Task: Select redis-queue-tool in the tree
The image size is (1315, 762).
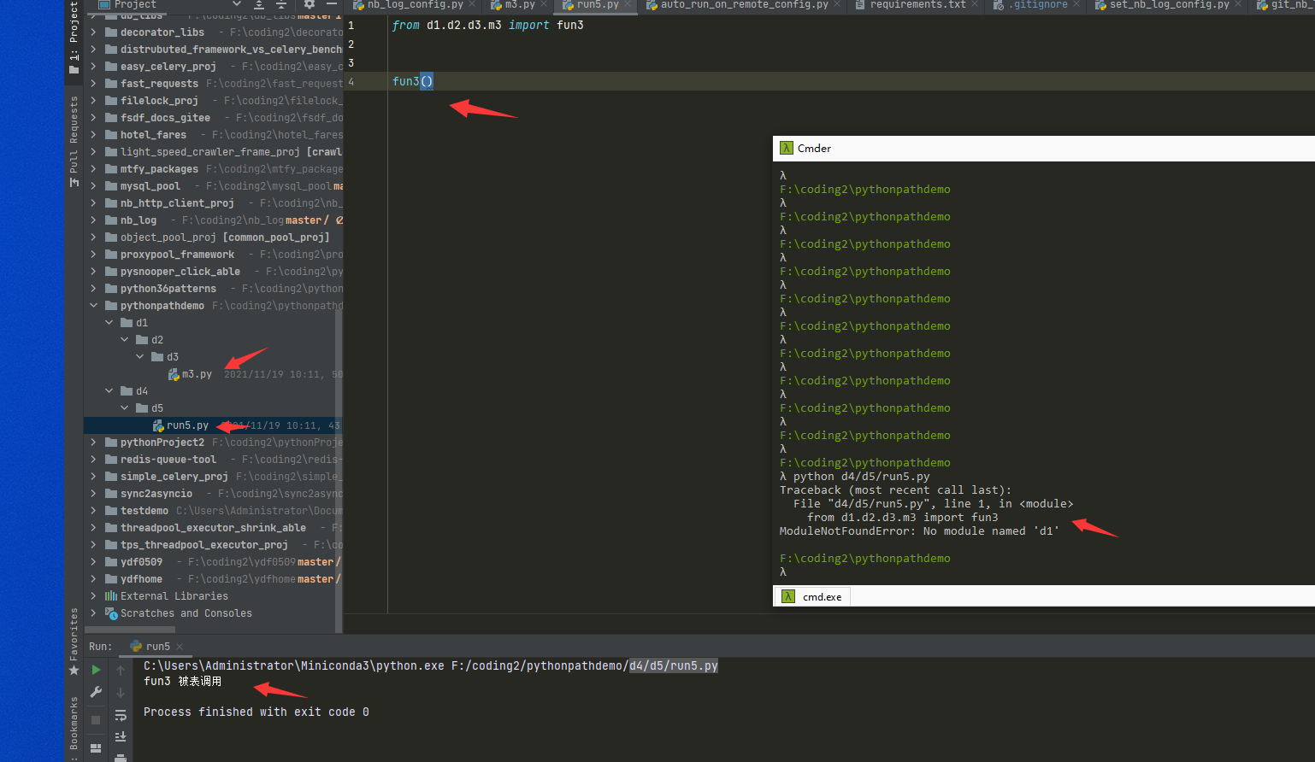Action: pyautogui.click(x=168, y=460)
